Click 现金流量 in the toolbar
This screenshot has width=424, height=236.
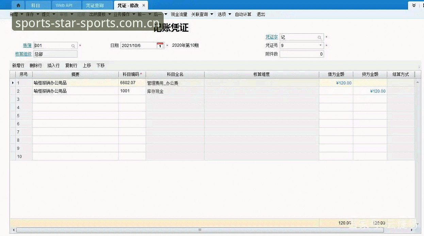click(179, 14)
